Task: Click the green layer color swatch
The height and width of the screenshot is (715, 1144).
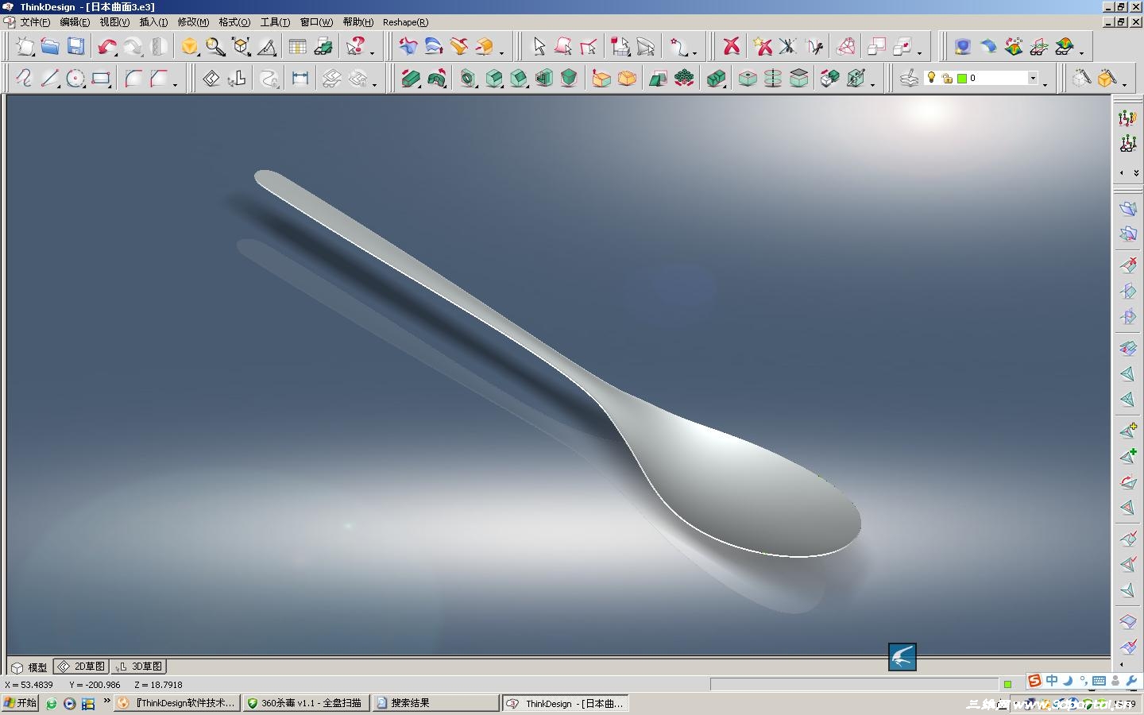Action: tap(962, 79)
